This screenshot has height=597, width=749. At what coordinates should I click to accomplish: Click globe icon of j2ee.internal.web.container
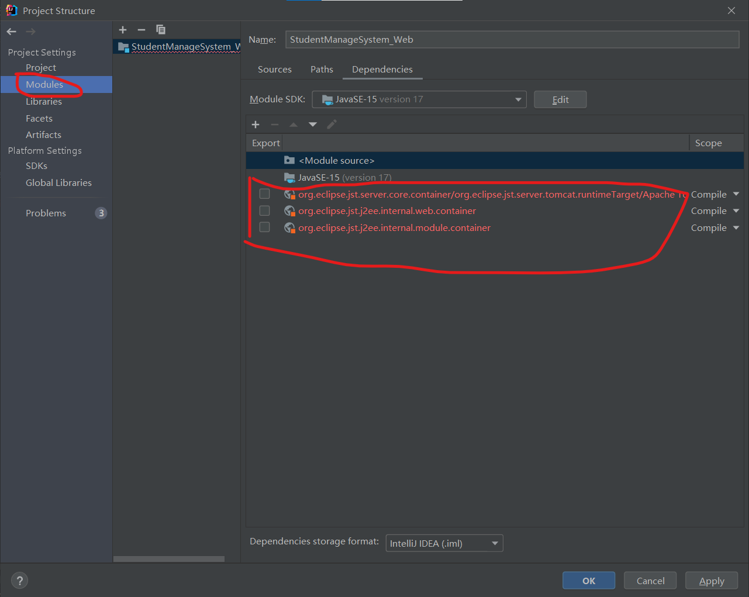289,210
